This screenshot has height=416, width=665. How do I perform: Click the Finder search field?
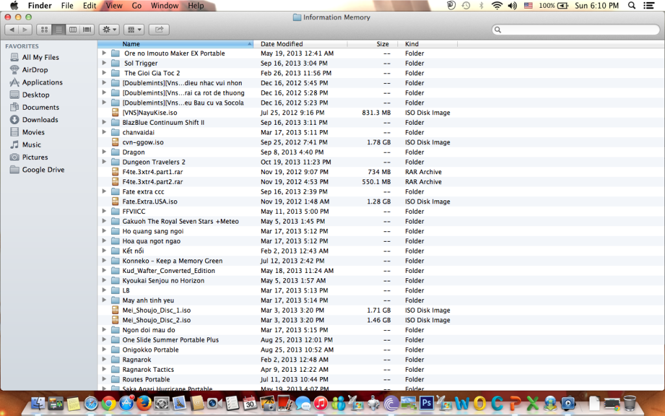(575, 30)
